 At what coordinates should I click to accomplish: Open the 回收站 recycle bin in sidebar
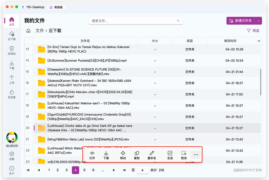click(12, 50)
